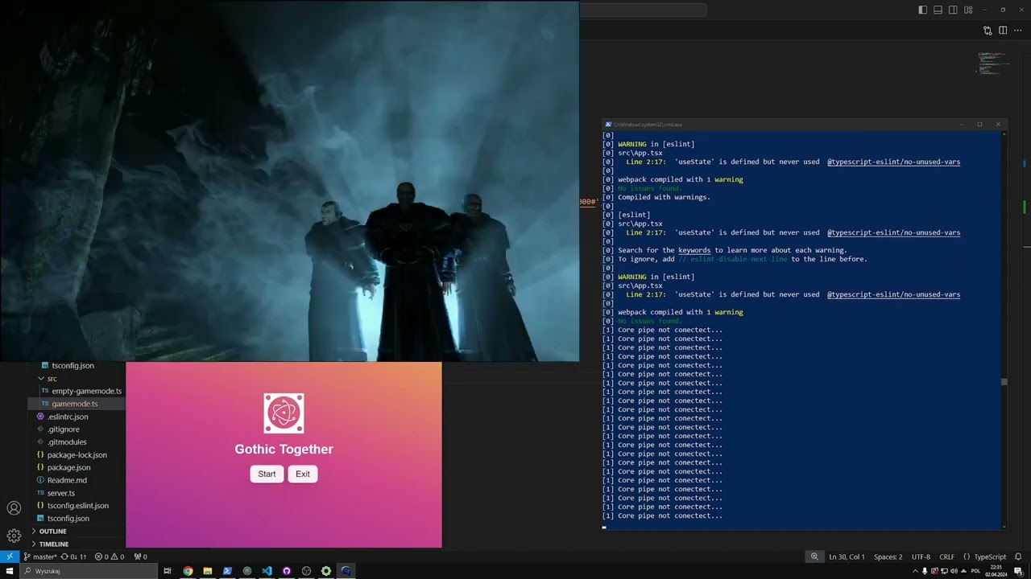Split the editor to the right
Screen dimensions: 1031x579
[1003, 31]
